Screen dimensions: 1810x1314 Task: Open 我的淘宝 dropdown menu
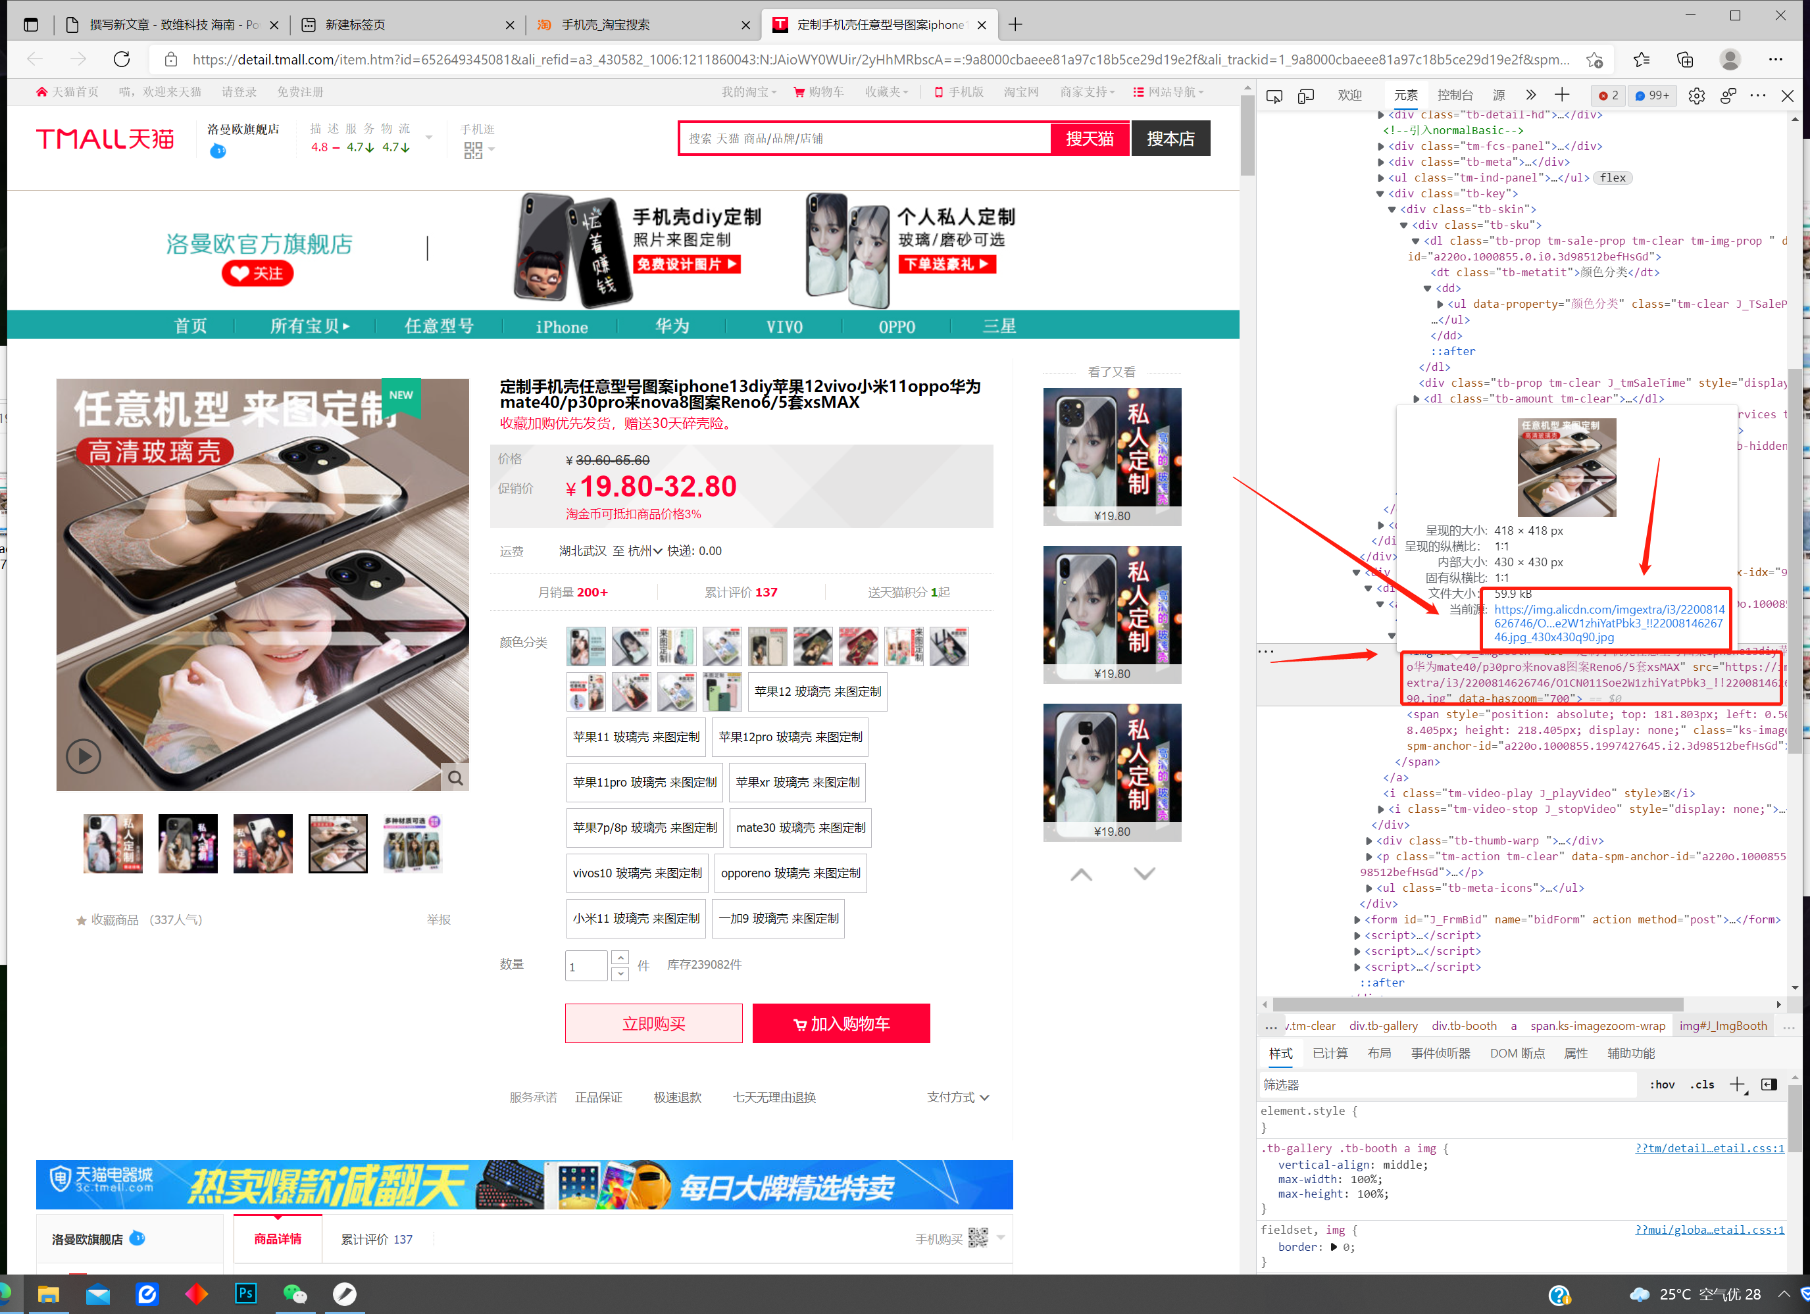click(x=749, y=93)
